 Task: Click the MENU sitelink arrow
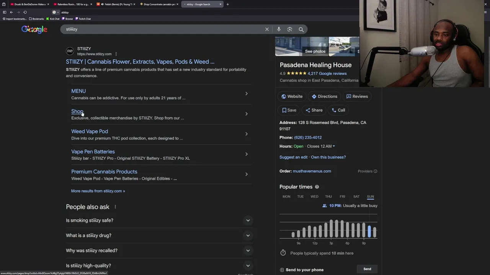pyautogui.click(x=246, y=94)
